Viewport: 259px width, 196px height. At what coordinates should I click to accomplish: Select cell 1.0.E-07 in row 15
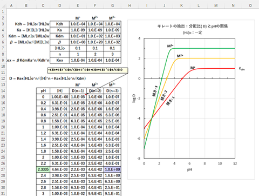click(x=112, y=97)
